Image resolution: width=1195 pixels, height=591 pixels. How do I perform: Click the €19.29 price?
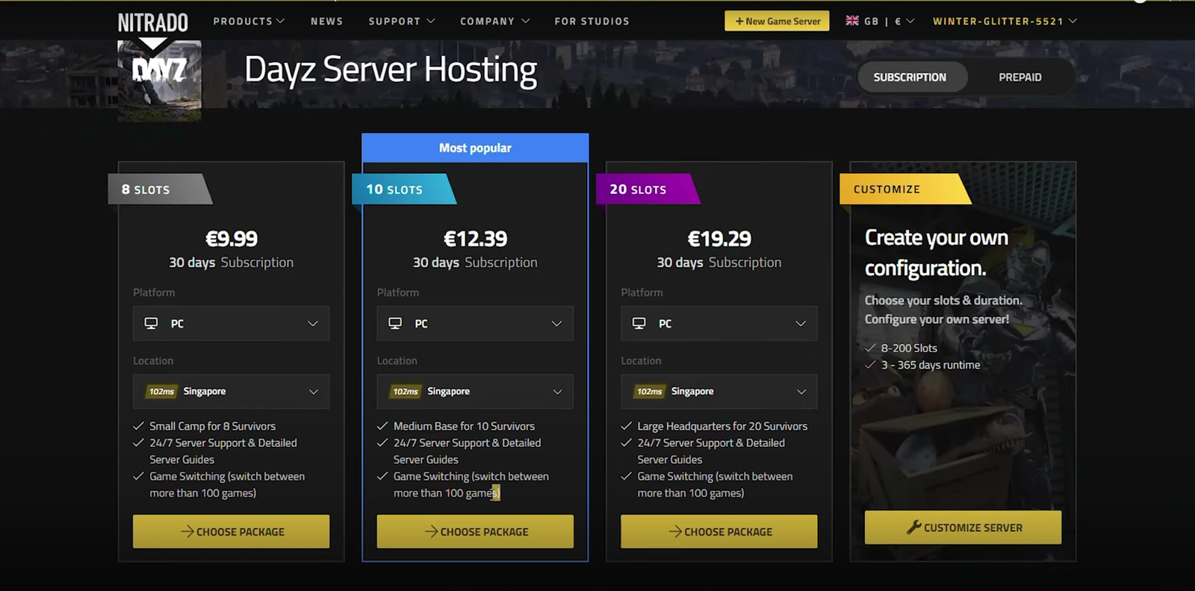coord(719,239)
